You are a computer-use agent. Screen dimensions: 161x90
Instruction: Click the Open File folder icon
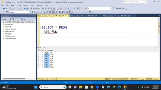tap(22, 9)
